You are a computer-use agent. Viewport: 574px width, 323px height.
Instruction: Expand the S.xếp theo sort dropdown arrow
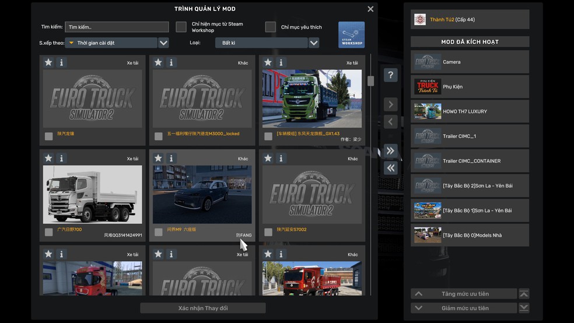(164, 43)
